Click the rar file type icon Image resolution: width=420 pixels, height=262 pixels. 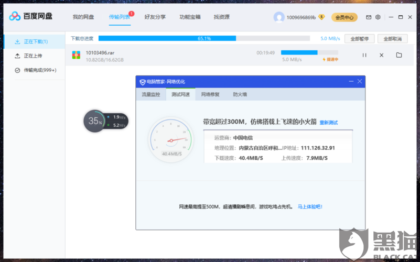coord(76,55)
